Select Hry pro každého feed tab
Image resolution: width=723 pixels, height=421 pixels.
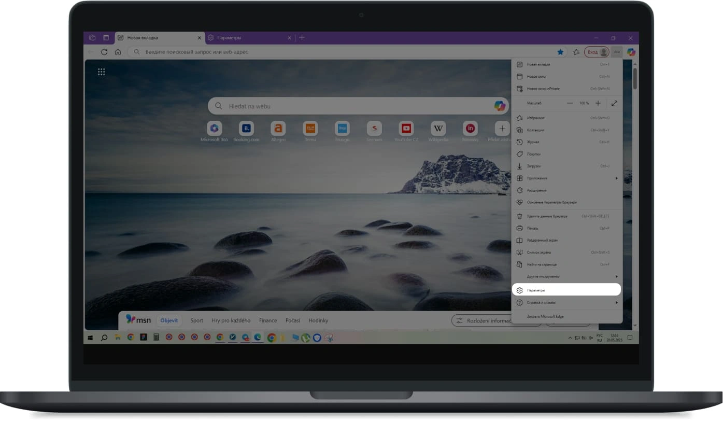(231, 320)
